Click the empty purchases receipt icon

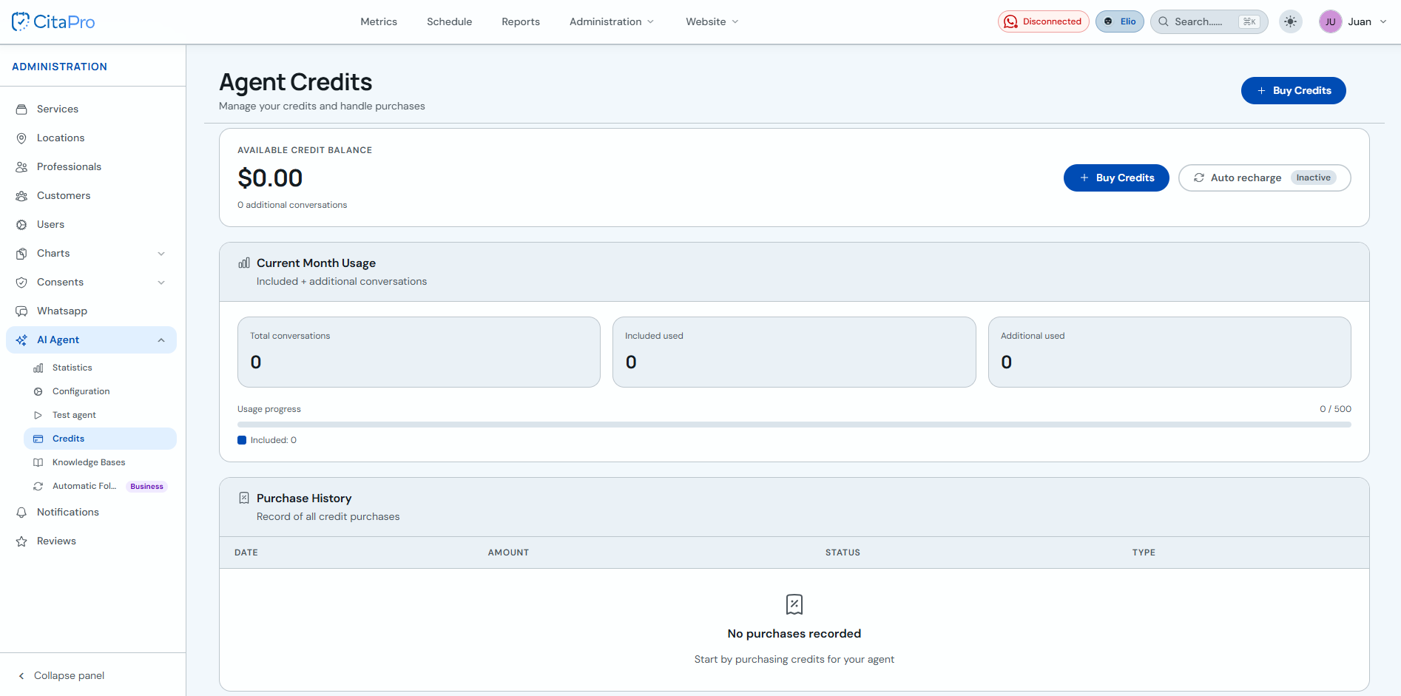(x=794, y=604)
